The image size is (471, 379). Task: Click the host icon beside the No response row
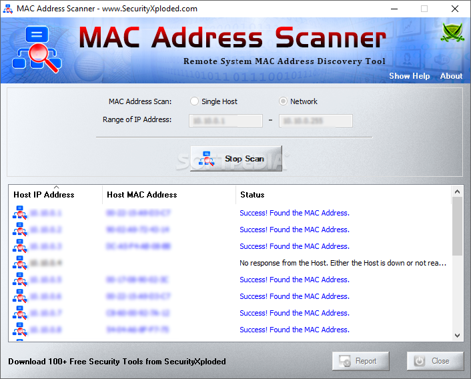click(20, 263)
